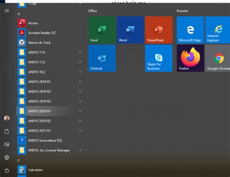The height and width of the screenshot is (177, 230).
Task: Launch the Firefox tile
Action: point(190,58)
